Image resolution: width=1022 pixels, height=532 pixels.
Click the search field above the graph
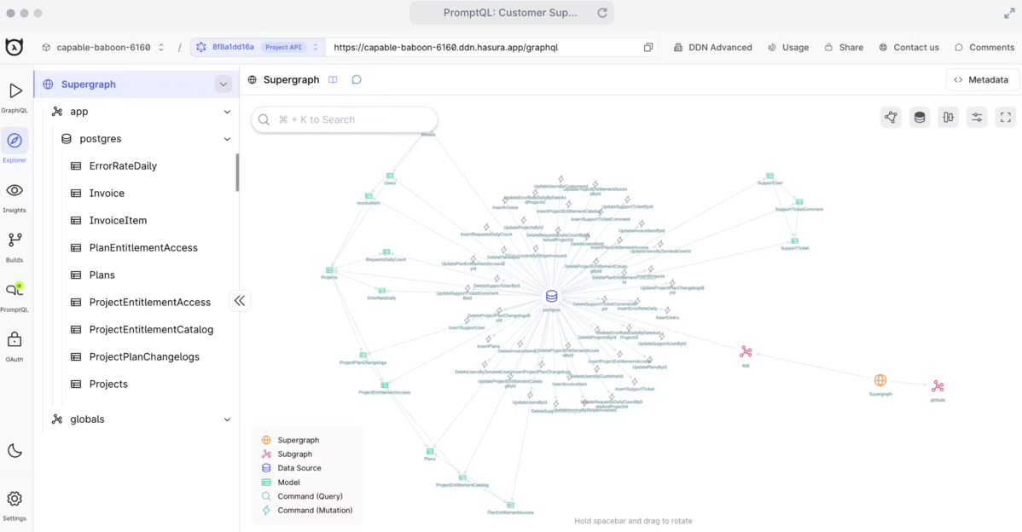[344, 119]
